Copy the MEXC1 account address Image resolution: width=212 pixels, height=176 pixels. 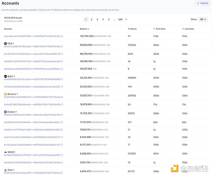(x=62, y=155)
